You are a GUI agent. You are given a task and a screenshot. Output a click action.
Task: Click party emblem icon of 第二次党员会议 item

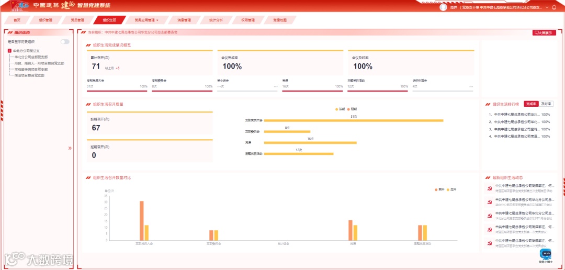[489, 243]
